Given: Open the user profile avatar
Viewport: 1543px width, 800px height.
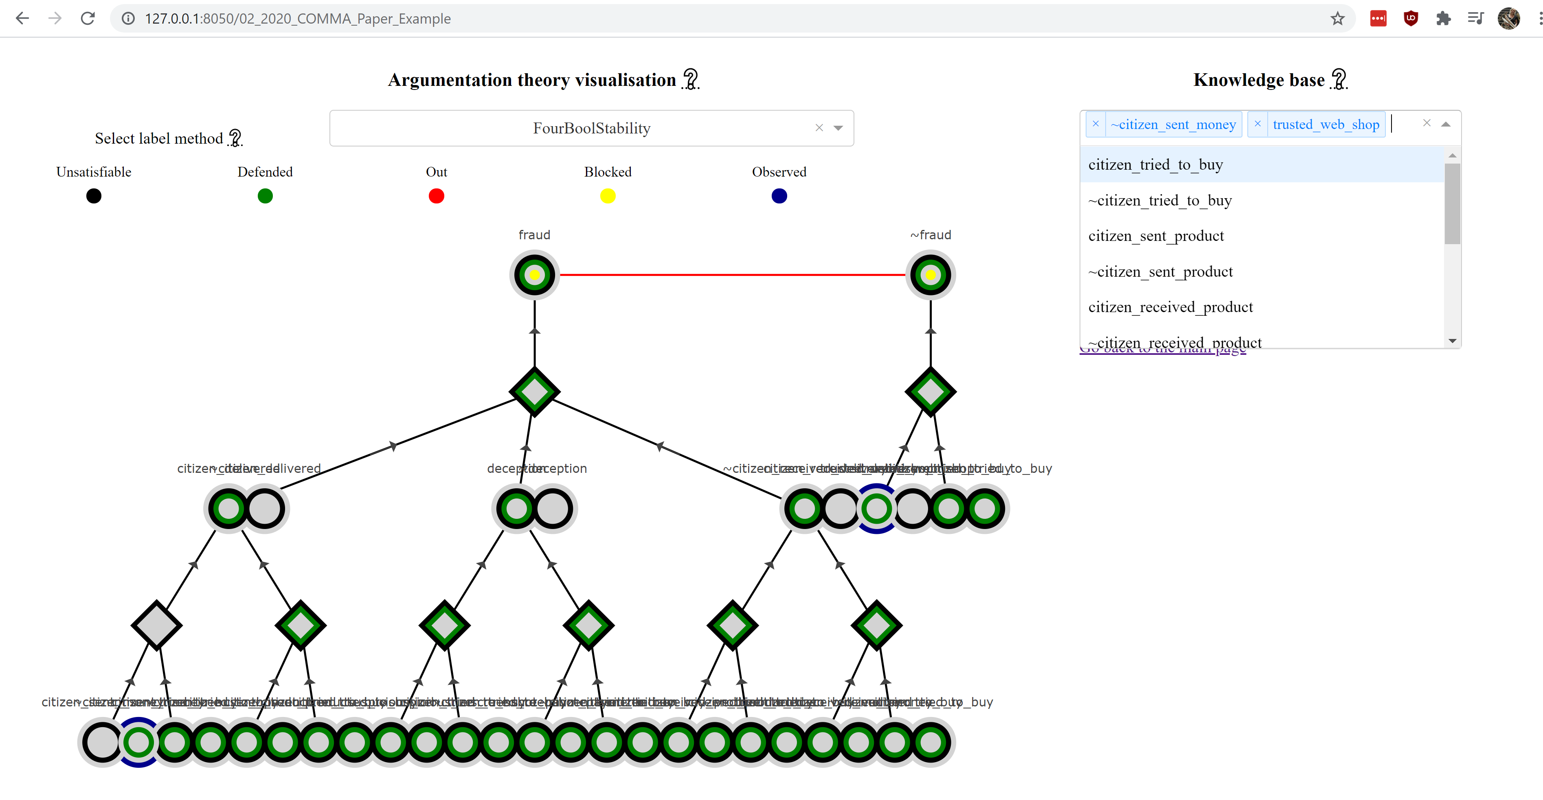Looking at the screenshot, I should 1508,19.
